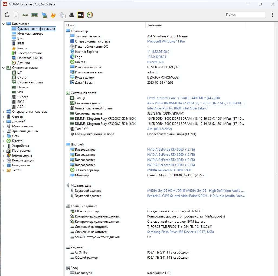The image size is (278, 276).
Task: Select Имя компьютера in the sidebar tree
Action: coord(30,34)
